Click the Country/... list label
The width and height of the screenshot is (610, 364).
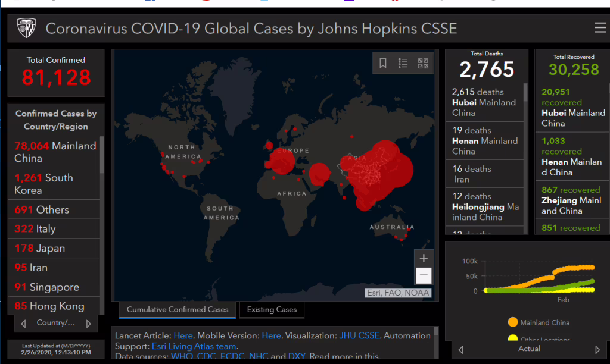click(55, 323)
